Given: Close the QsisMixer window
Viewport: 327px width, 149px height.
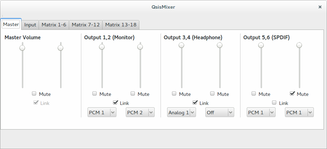Looking at the screenshot, I should 320,7.
